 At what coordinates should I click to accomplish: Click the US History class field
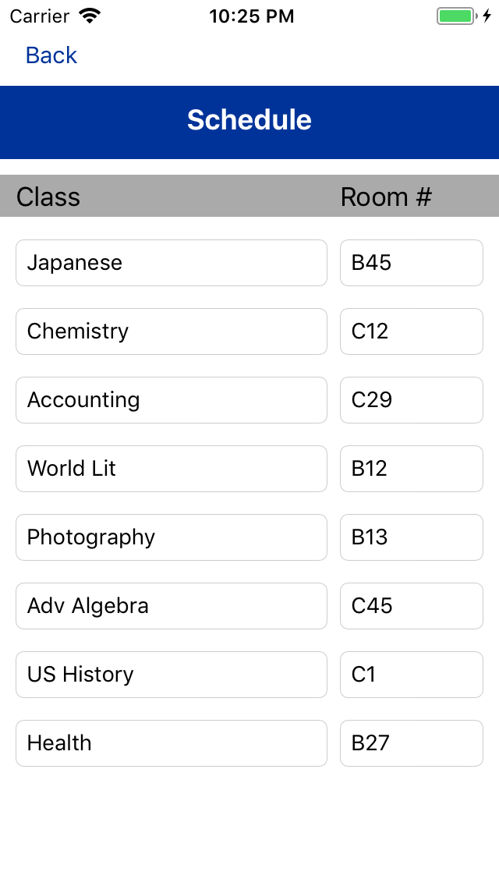coord(171,675)
